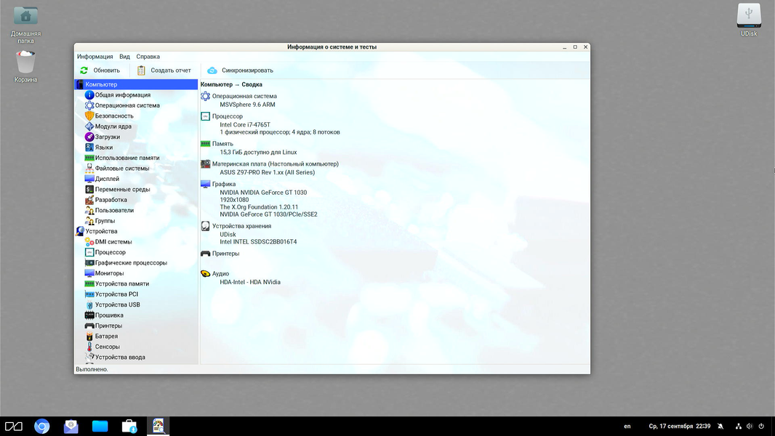Open Принтеры icon in sidebar
This screenshot has height=436, width=775.
coord(89,326)
